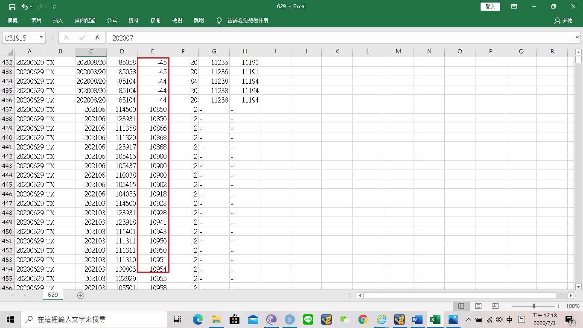583x328 pixels.
Task: Switch to Page Break Preview icon
Action: 496,306
